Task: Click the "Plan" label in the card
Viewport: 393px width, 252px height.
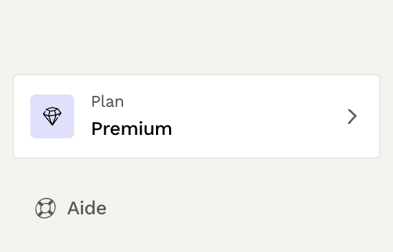Action: (x=107, y=101)
